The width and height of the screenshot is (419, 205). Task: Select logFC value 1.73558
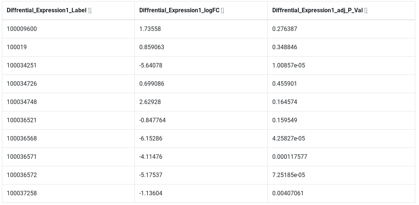pyautogui.click(x=150, y=29)
